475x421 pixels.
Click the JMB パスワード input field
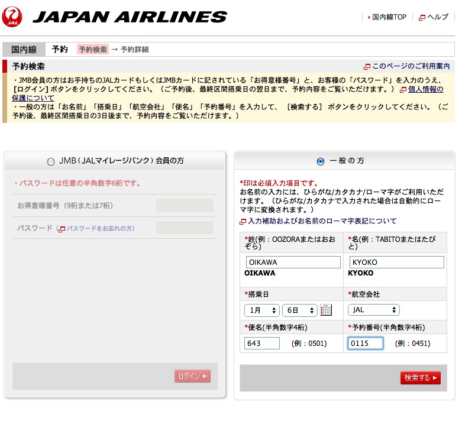coord(185,228)
